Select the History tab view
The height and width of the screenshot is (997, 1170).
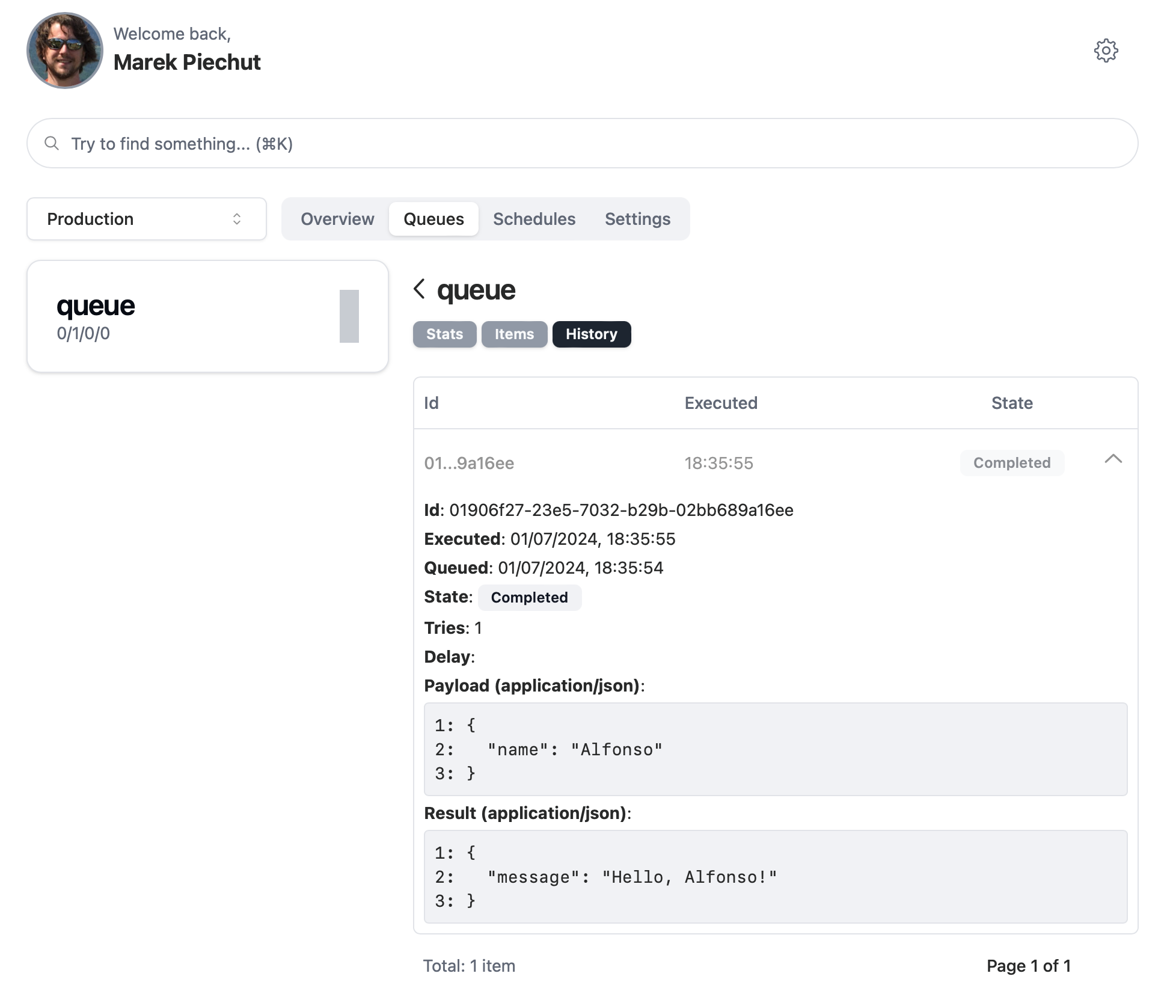point(592,334)
